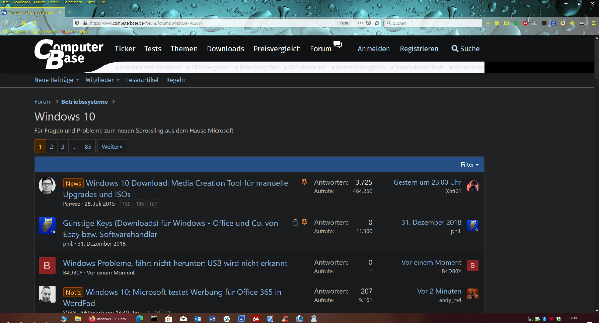Click Registrieren in the header
The width and height of the screenshot is (599, 323).
[419, 49]
